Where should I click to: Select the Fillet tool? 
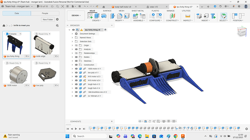(x=120, y=16)
